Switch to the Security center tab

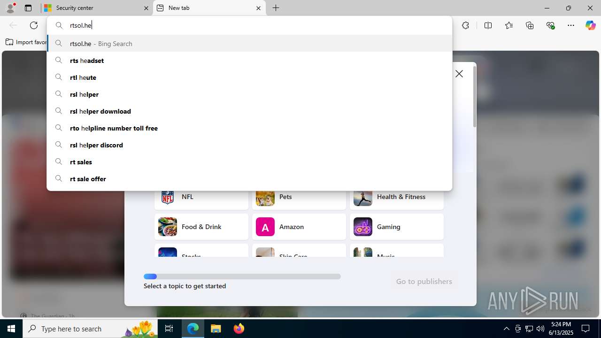coord(97,8)
